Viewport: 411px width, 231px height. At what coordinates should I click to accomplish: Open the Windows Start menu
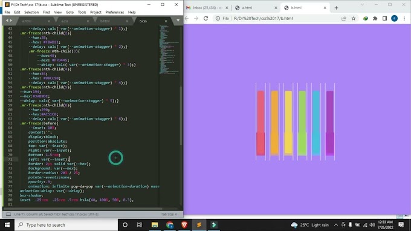(7, 225)
